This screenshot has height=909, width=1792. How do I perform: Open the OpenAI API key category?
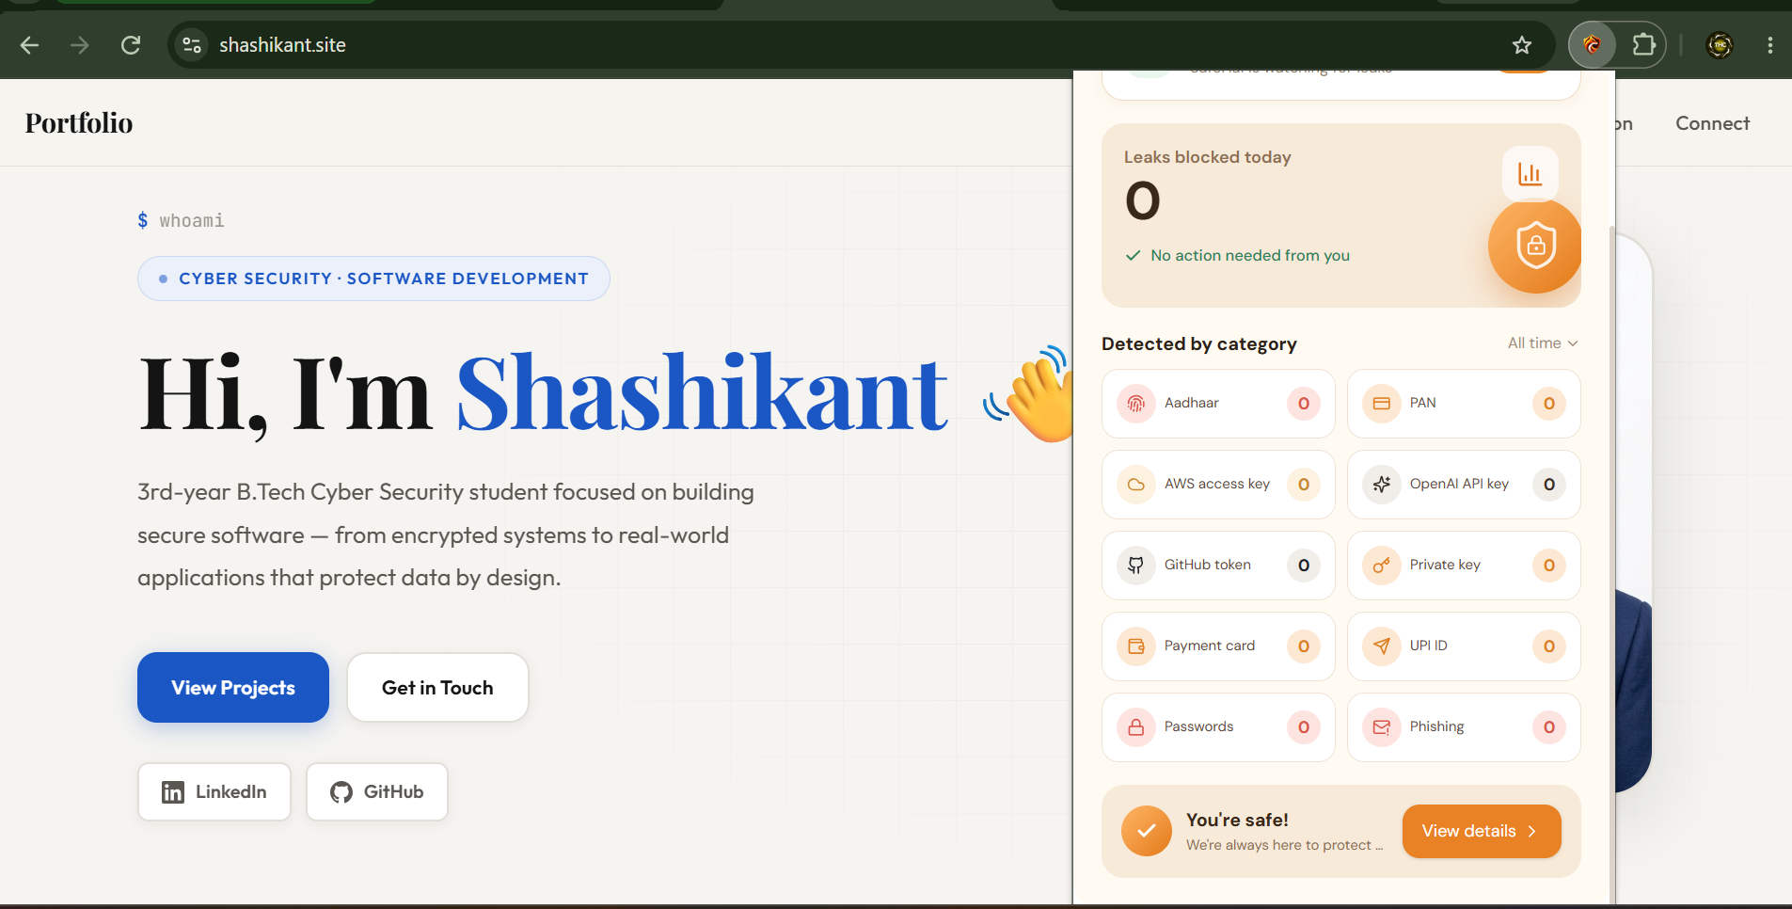pos(1464,485)
